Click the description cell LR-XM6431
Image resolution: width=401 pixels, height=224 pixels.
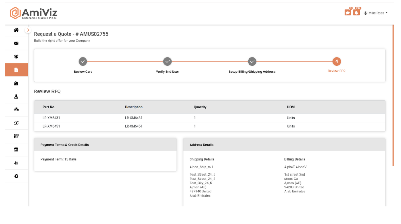(x=133, y=118)
